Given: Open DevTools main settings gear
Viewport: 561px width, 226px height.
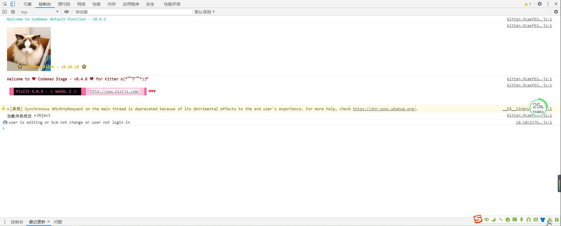Looking at the screenshot, I should pos(540,4).
